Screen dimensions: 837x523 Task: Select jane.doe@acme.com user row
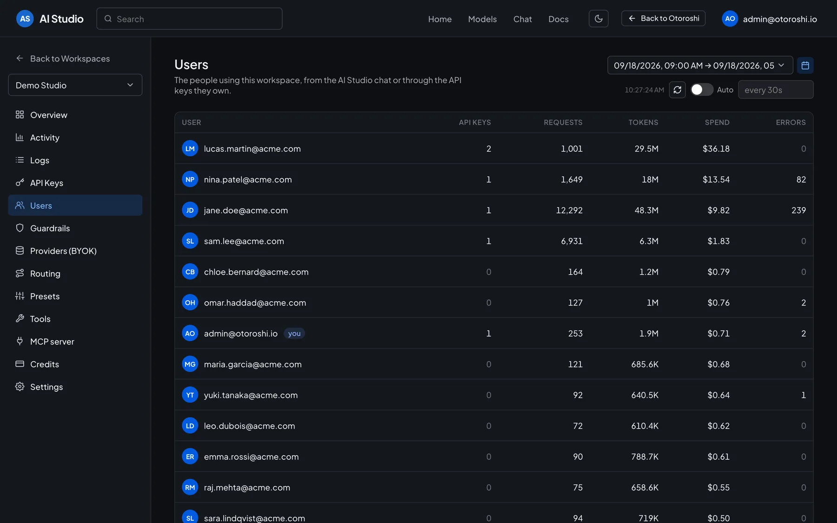pyautogui.click(x=494, y=210)
